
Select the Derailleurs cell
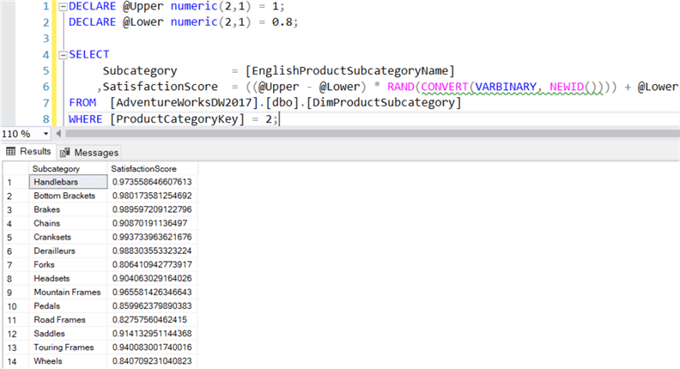click(x=68, y=251)
